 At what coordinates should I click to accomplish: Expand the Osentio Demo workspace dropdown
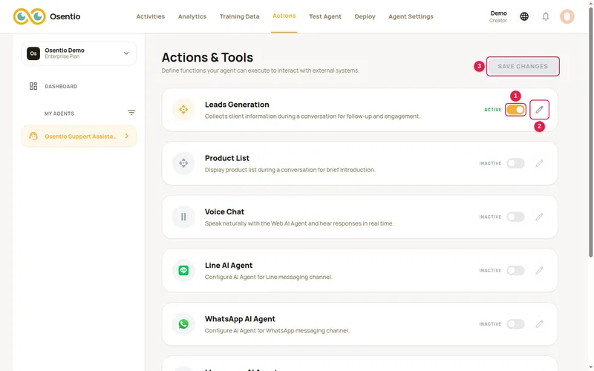(126, 53)
